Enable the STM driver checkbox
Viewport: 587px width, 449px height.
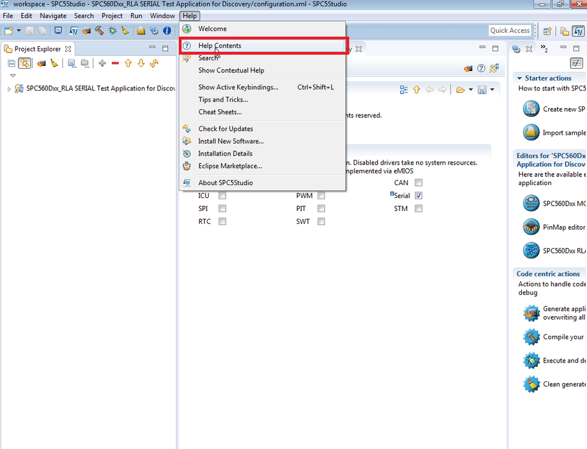(x=418, y=209)
